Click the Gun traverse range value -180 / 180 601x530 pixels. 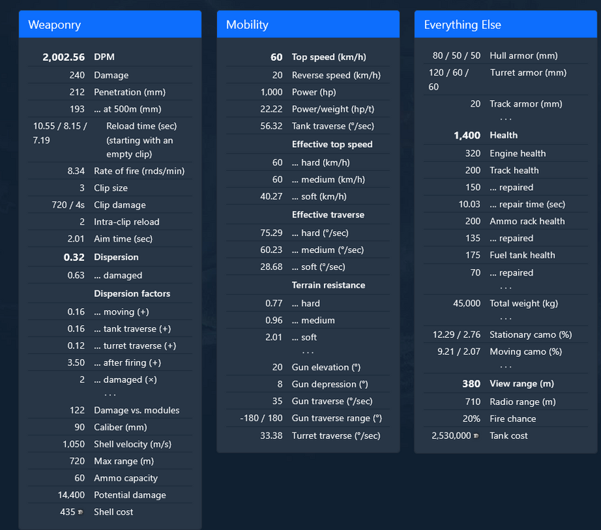click(261, 418)
